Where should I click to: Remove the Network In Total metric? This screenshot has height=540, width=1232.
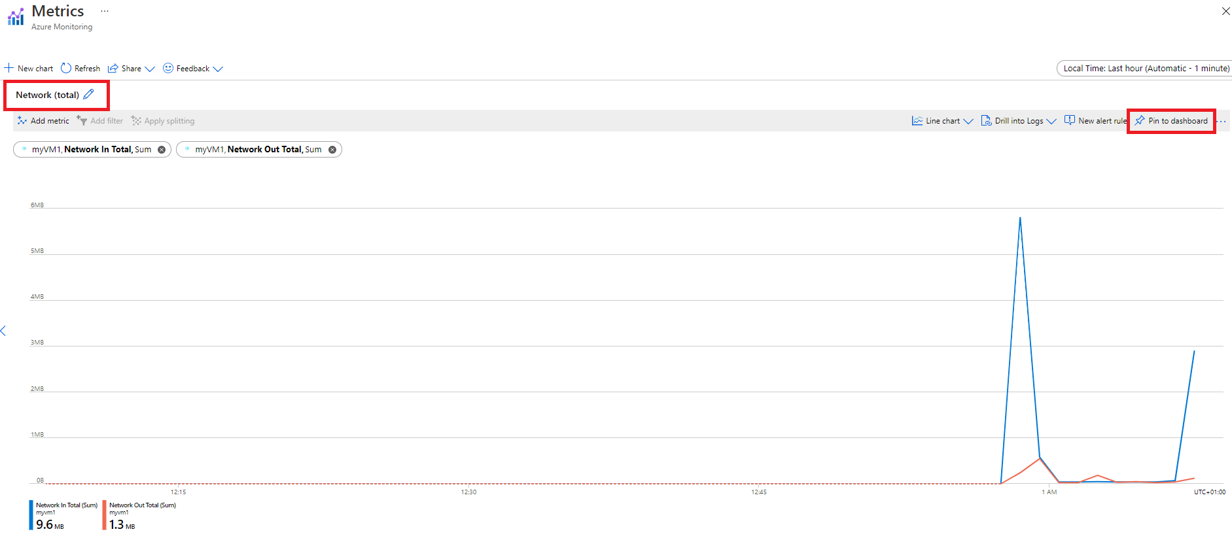coord(162,150)
